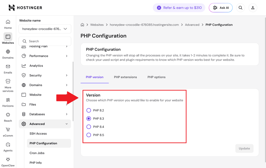Viewport: 266px width, 168px height.
Task: Click the sidebar Search input field
Action: click(45, 41)
